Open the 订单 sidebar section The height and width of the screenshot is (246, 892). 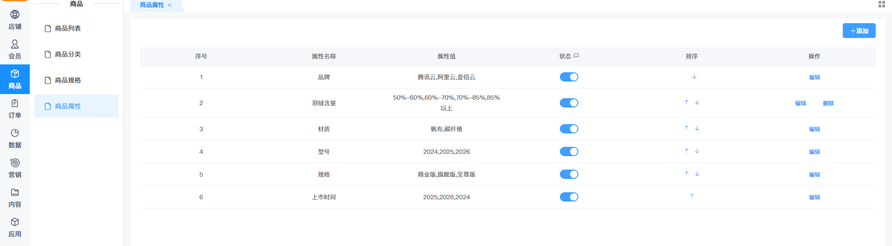tap(15, 109)
